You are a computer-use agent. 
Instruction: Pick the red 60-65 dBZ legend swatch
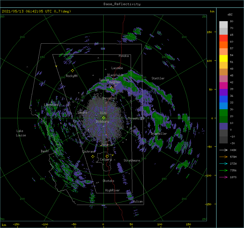(x=223, y=38)
